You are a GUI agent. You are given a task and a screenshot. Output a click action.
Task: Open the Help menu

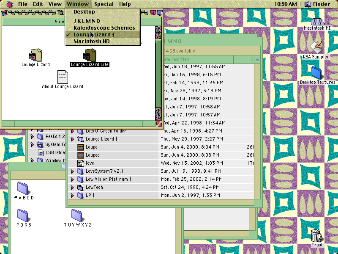pyautogui.click(x=125, y=4)
